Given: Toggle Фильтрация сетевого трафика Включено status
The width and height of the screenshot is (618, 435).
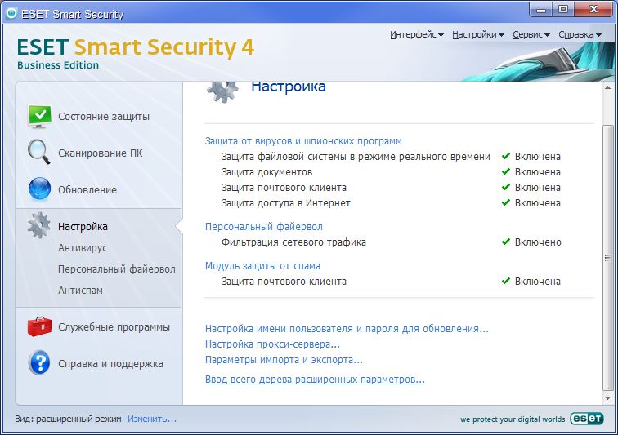Looking at the screenshot, I should click(x=538, y=242).
